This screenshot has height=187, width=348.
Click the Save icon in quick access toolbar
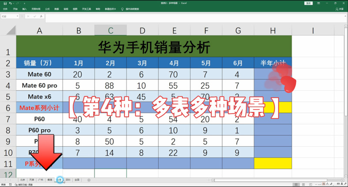click(x=5, y=3)
